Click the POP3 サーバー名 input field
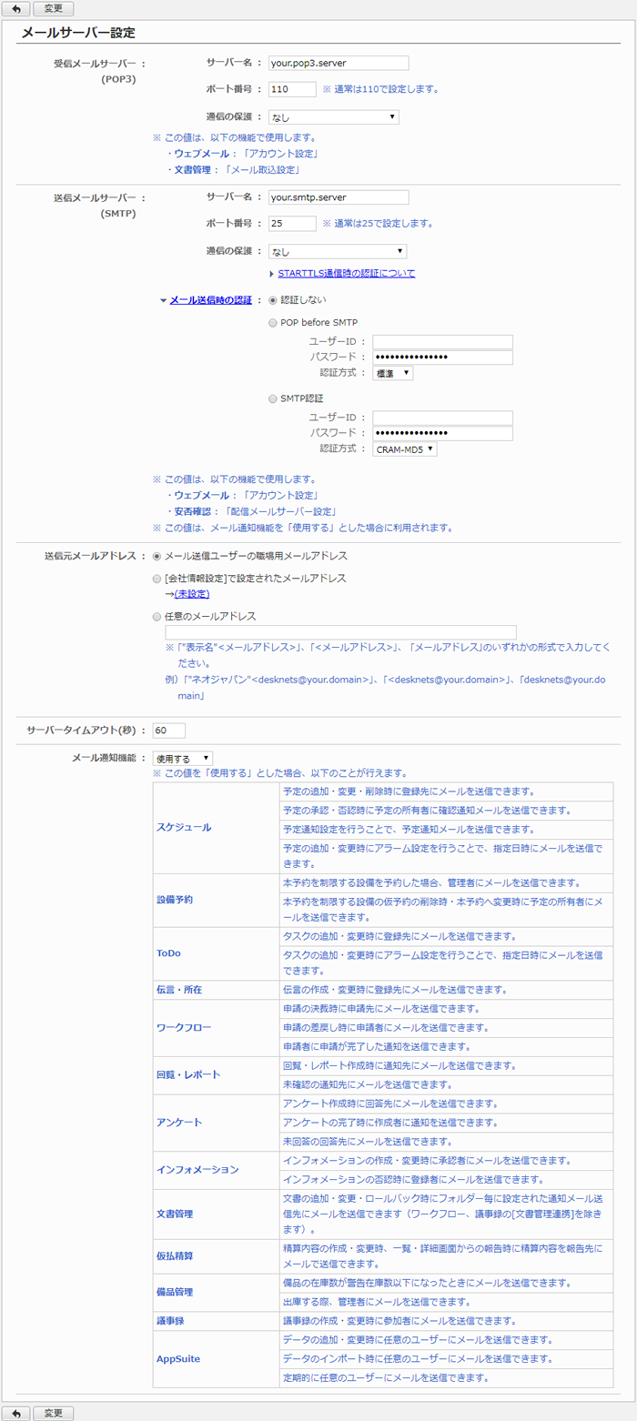Image resolution: width=637 pixels, height=1421 pixels. (x=339, y=63)
